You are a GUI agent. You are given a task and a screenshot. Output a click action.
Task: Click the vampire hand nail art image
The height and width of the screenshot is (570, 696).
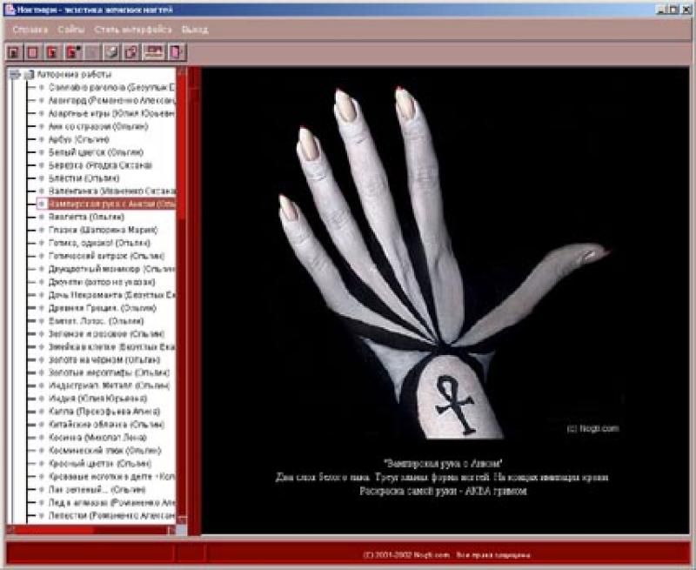coord(444,261)
